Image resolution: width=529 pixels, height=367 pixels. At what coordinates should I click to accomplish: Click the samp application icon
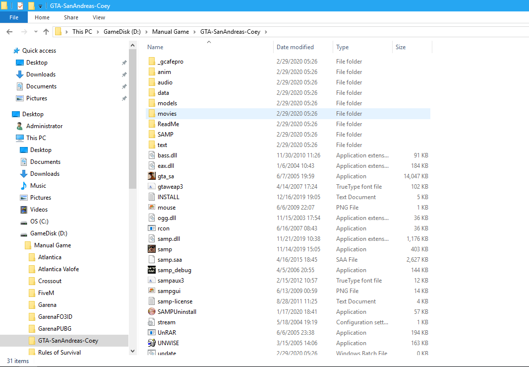click(x=152, y=249)
